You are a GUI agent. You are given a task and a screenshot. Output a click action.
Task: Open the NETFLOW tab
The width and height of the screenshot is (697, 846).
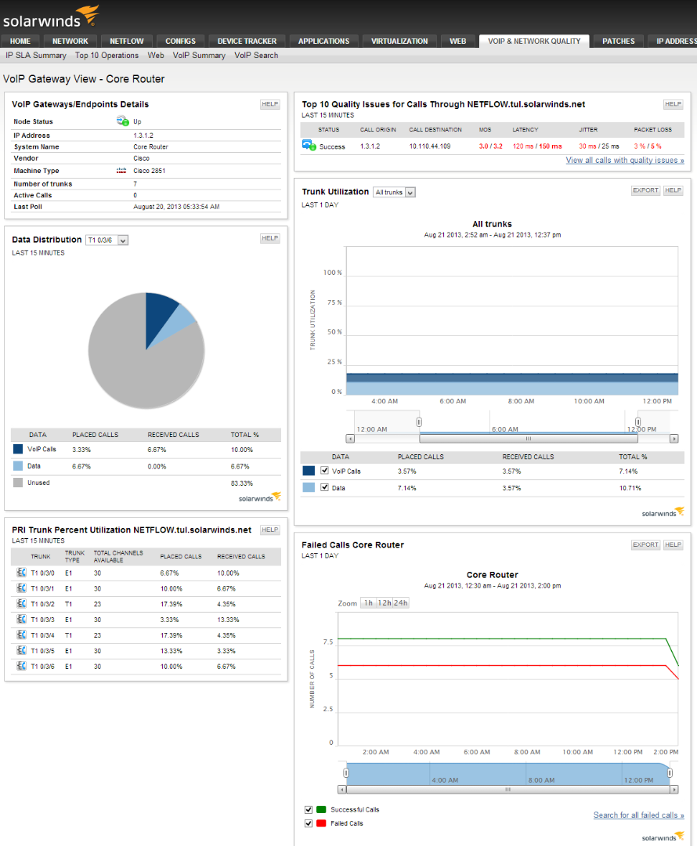point(127,41)
